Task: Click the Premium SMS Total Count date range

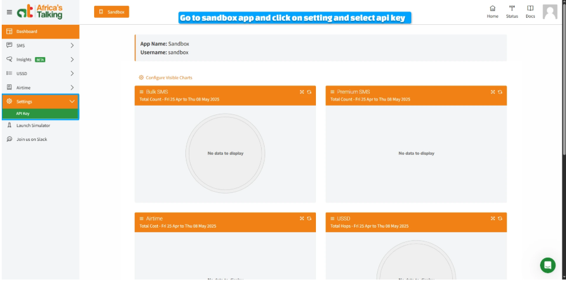Action: click(370, 99)
